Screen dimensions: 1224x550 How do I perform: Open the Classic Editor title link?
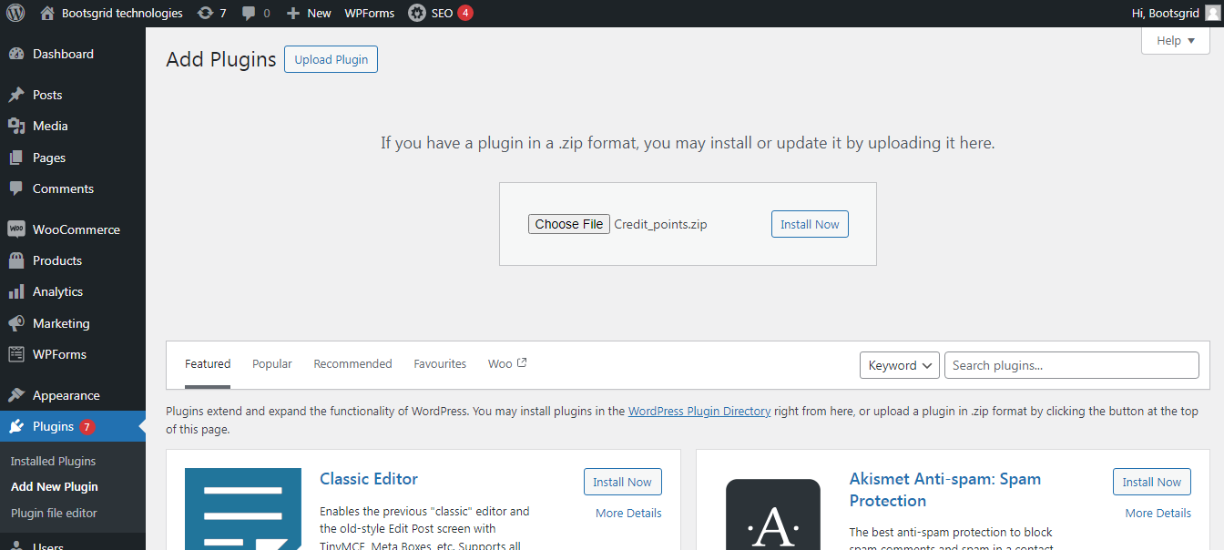pyautogui.click(x=369, y=479)
